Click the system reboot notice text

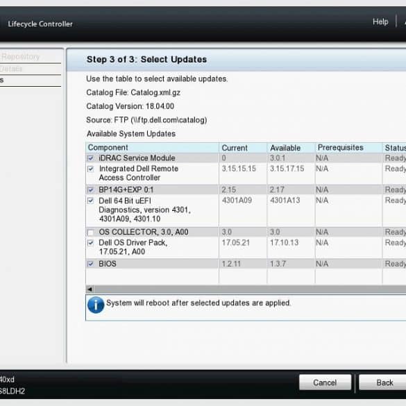coord(198,303)
